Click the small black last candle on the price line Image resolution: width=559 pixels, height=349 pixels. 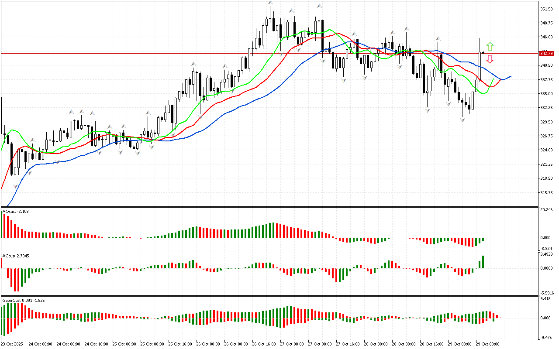[483, 53]
